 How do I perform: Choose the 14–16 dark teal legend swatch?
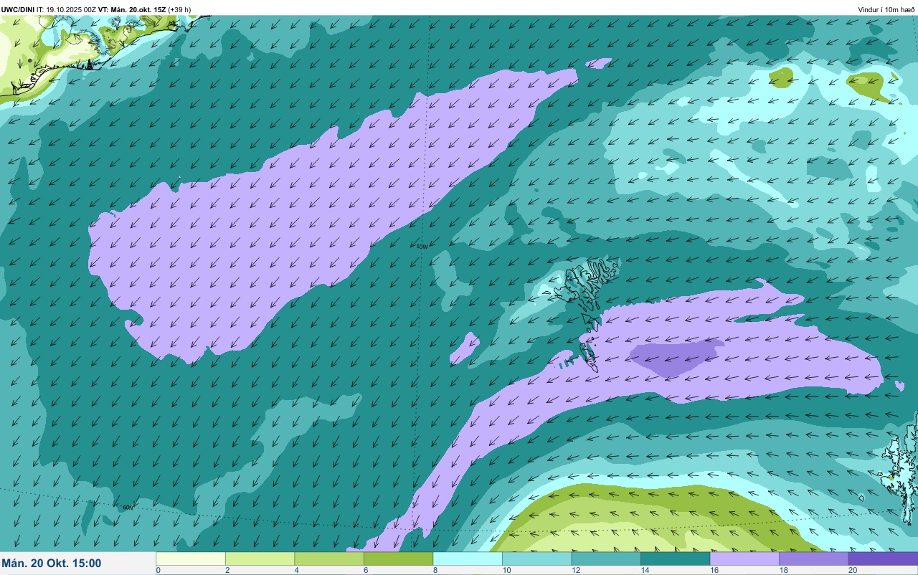point(675,559)
